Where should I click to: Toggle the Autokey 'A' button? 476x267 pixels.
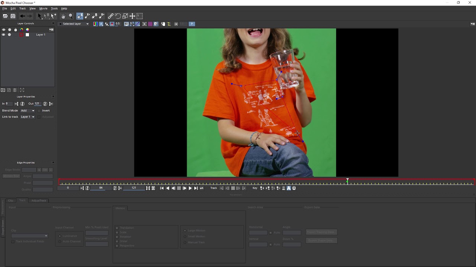289,188
